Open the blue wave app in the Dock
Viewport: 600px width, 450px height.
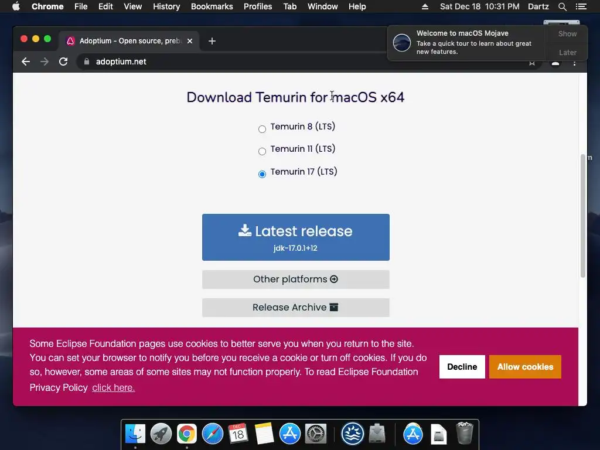tap(352, 434)
